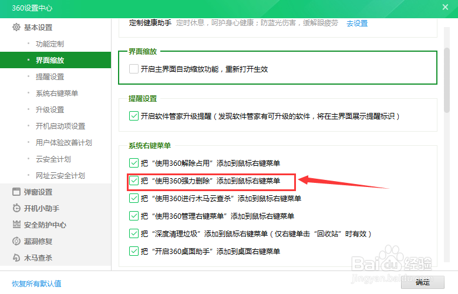The image size is (458, 294).
Task: Uncheck 开启软件管家升级提醒 checkbox
Action: point(134,116)
